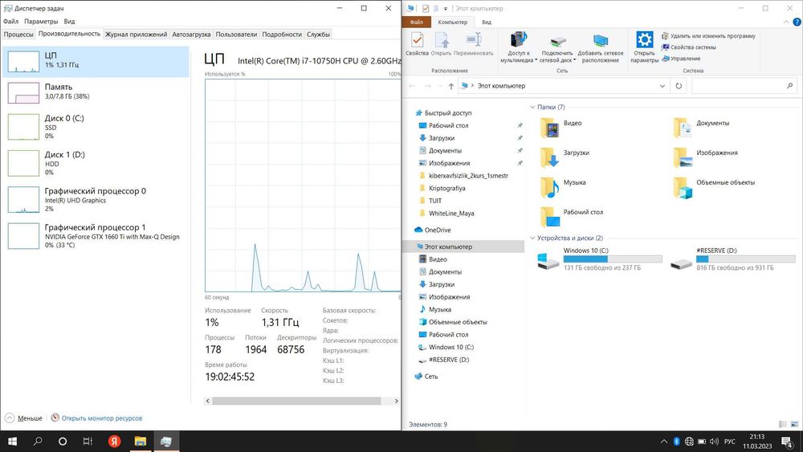Open Kriptografiya folder in sidebar
The height and width of the screenshot is (452, 803).
tap(442, 189)
